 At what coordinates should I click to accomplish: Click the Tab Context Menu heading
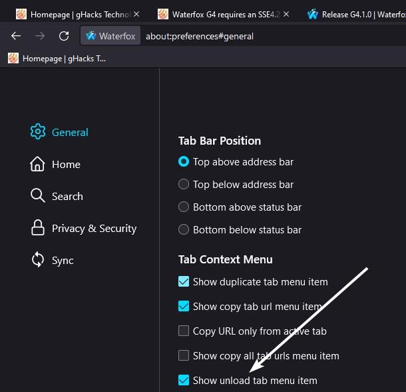pyautogui.click(x=226, y=259)
